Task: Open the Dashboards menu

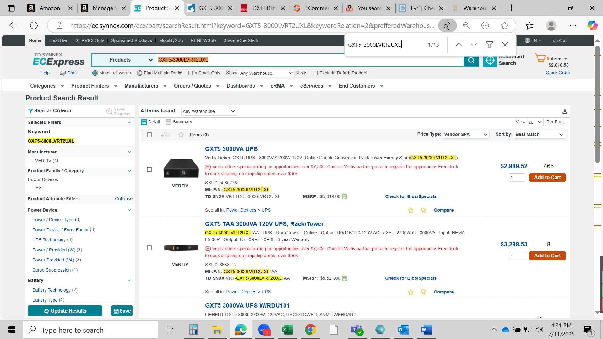Action: [x=245, y=86]
